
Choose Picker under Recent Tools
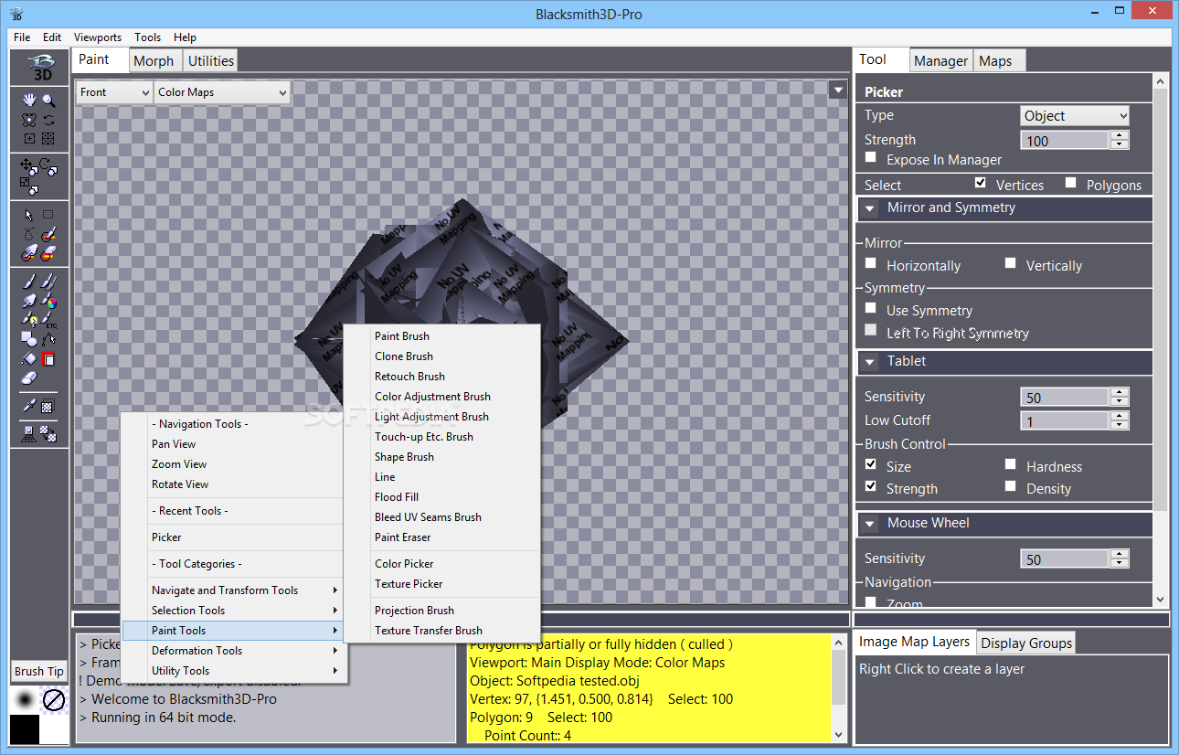coord(232,537)
